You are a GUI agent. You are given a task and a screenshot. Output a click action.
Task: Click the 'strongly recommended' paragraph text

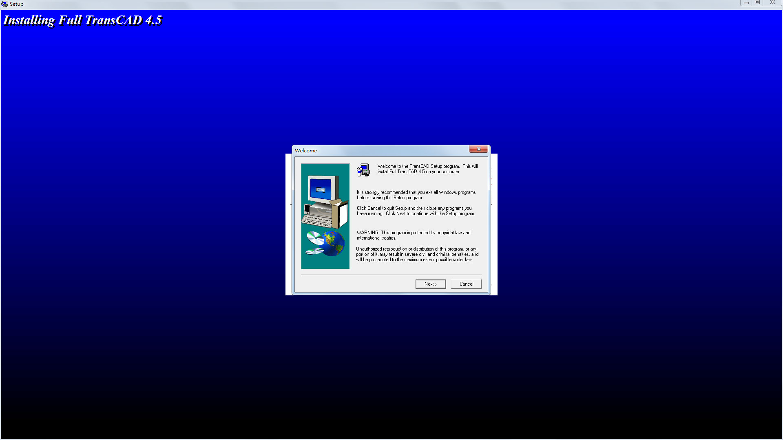416,195
